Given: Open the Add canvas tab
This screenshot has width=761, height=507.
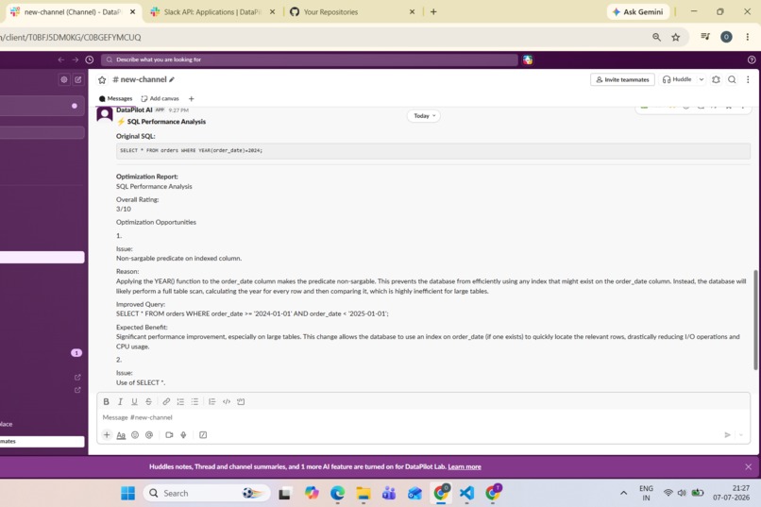Looking at the screenshot, I should click(x=161, y=98).
